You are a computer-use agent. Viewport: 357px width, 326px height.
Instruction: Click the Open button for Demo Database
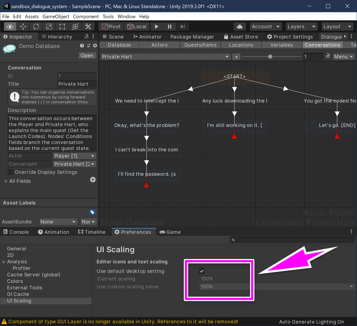click(x=87, y=56)
